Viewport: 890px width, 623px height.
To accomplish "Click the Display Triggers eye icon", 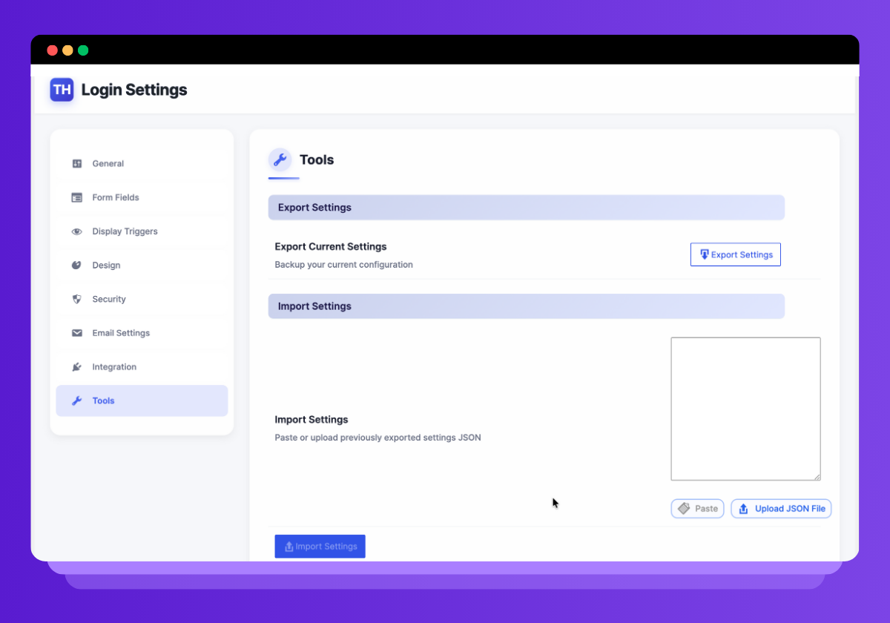I will (x=76, y=231).
